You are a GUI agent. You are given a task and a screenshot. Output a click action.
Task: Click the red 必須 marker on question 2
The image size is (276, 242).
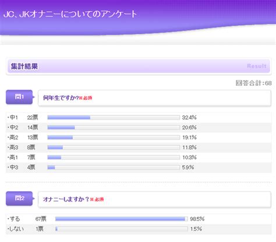(x=97, y=199)
